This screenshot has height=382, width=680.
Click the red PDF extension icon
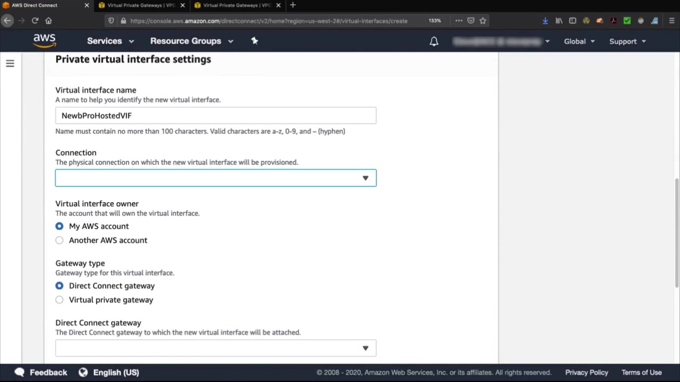pos(614,21)
